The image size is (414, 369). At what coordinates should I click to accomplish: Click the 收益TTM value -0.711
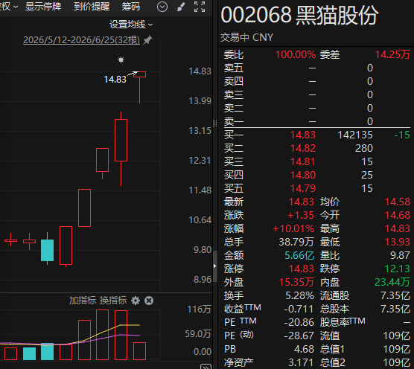[299, 309]
